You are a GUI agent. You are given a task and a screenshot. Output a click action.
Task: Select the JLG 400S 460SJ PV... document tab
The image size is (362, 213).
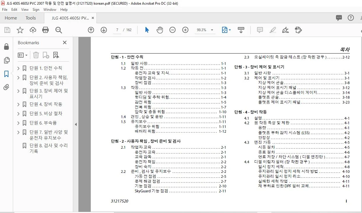tap(70, 18)
